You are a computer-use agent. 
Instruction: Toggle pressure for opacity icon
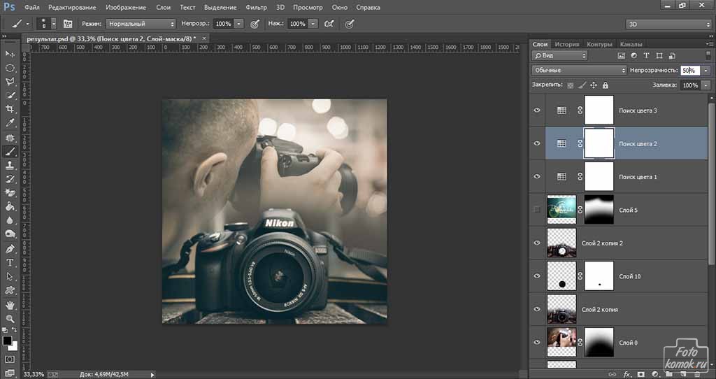point(255,24)
